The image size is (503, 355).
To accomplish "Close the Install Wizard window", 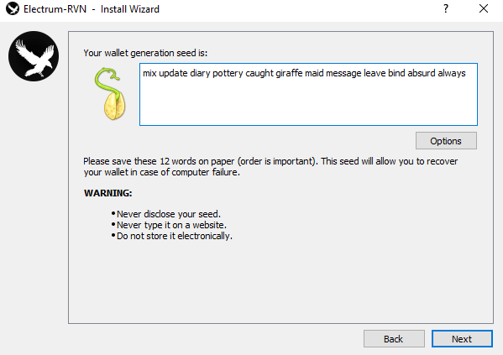I will click(x=484, y=8).
